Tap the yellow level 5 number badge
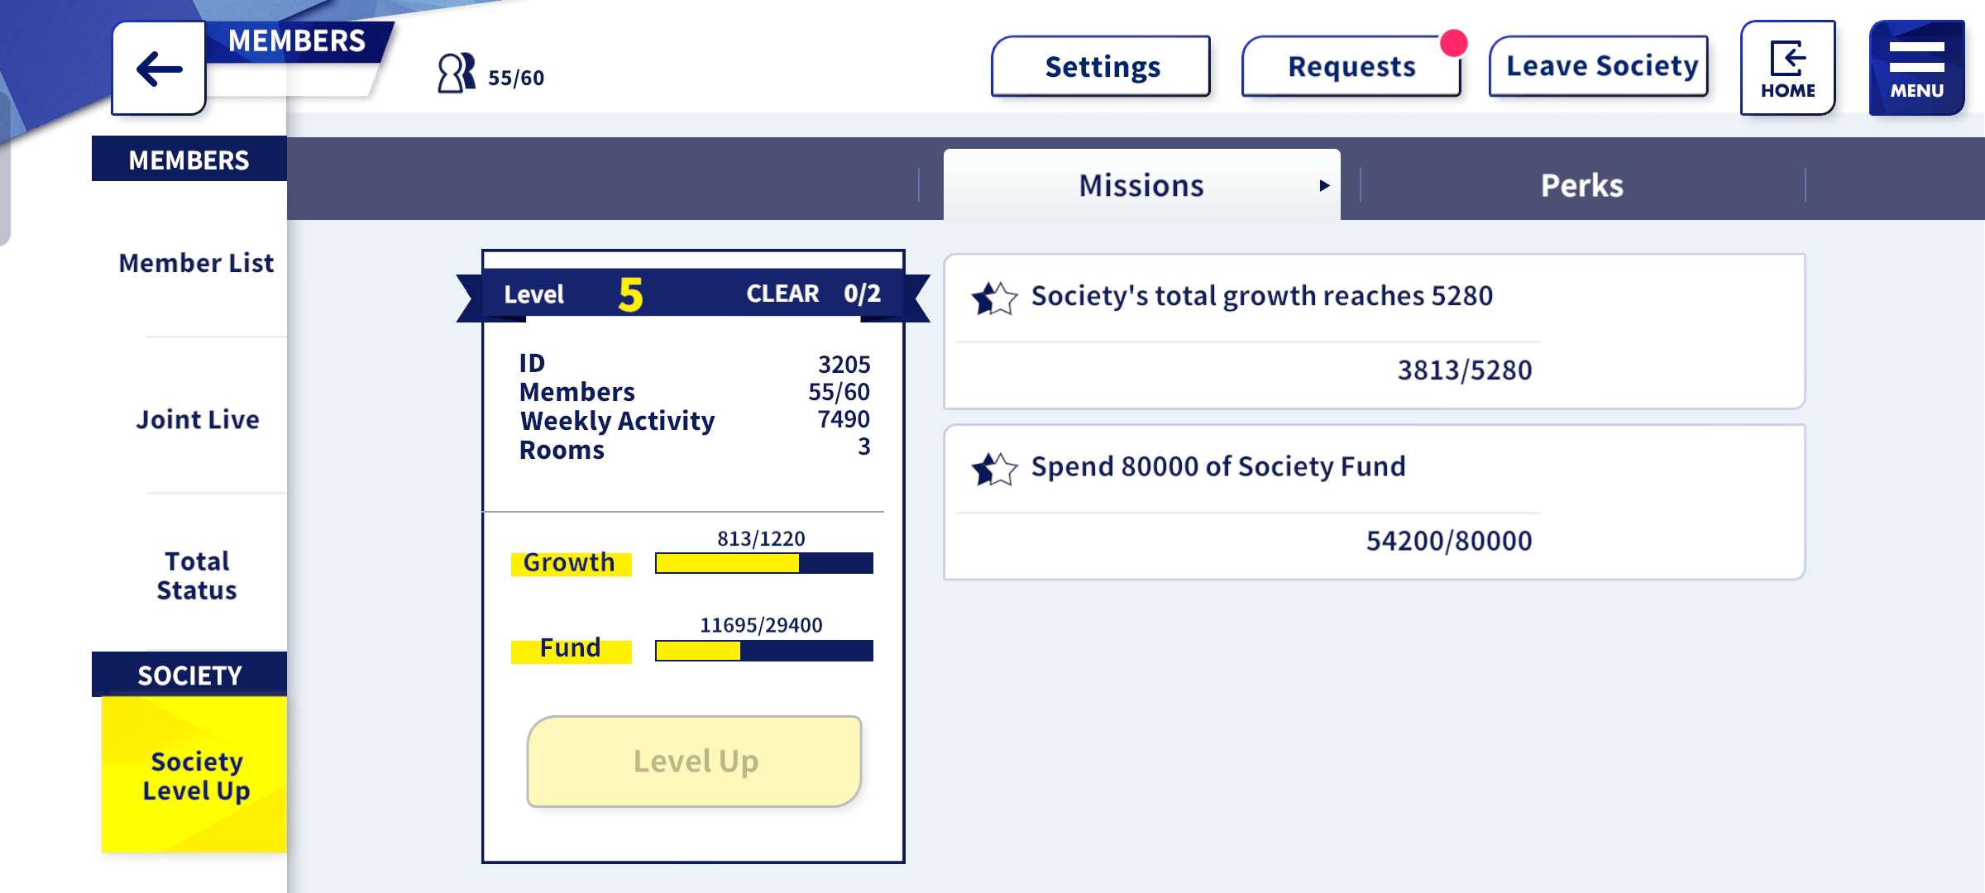This screenshot has width=1985, height=893. pos(630,294)
